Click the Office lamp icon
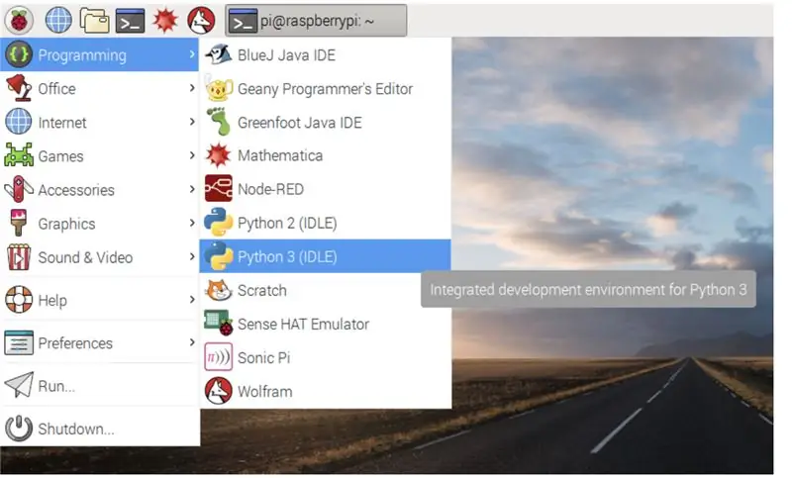792x478 pixels. (x=19, y=88)
